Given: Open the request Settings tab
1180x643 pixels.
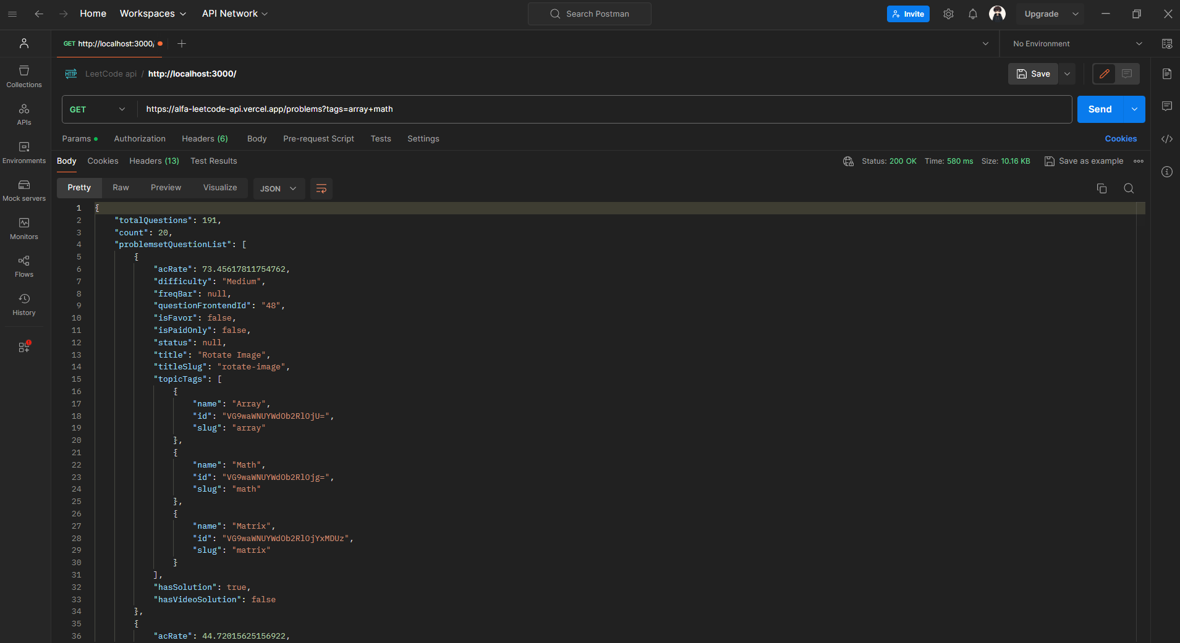Looking at the screenshot, I should (423, 139).
